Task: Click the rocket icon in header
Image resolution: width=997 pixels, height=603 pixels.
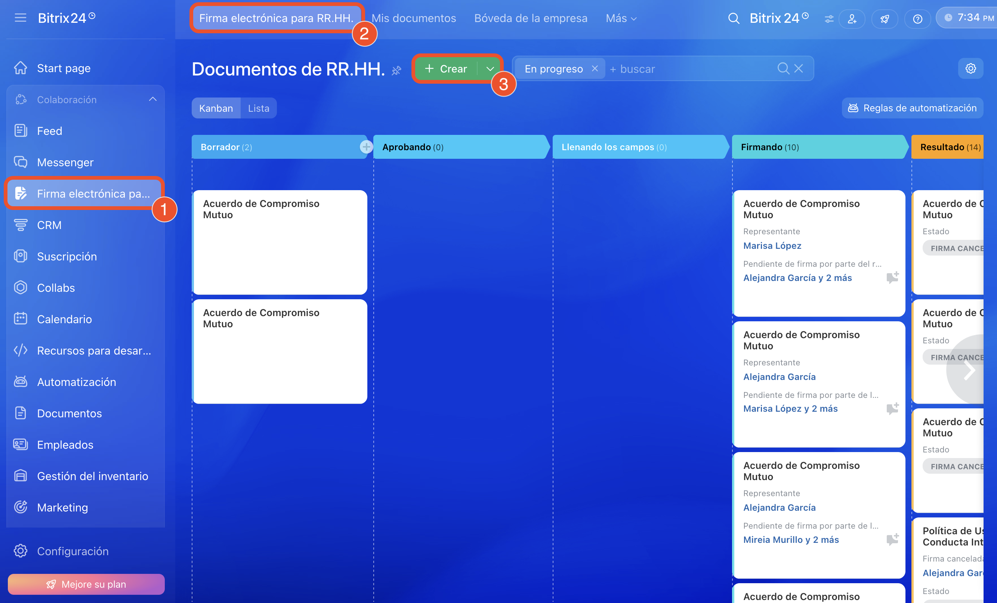Action: pyautogui.click(x=885, y=19)
